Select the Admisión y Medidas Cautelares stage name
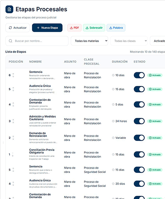Image resolution: width=165 pixels, height=199 pixels. (43, 118)
